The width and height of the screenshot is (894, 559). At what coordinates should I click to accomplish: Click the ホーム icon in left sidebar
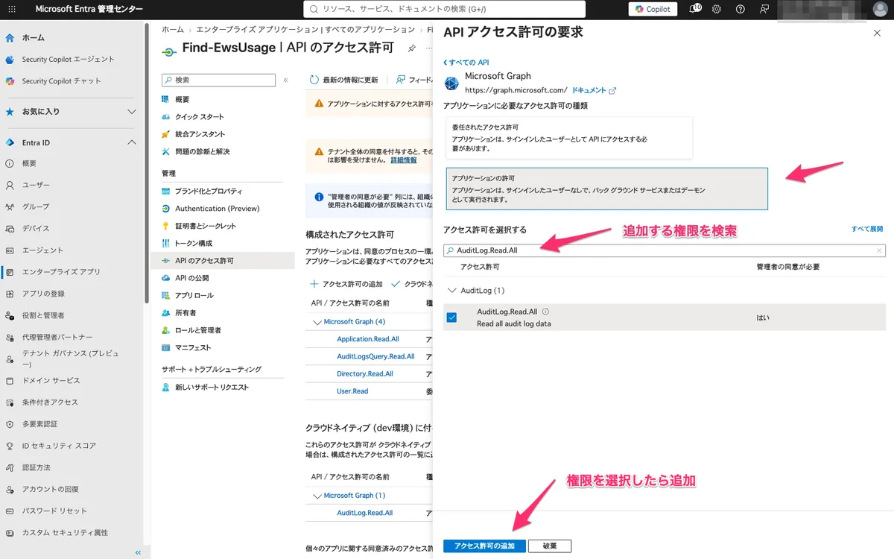click(10, 37)
